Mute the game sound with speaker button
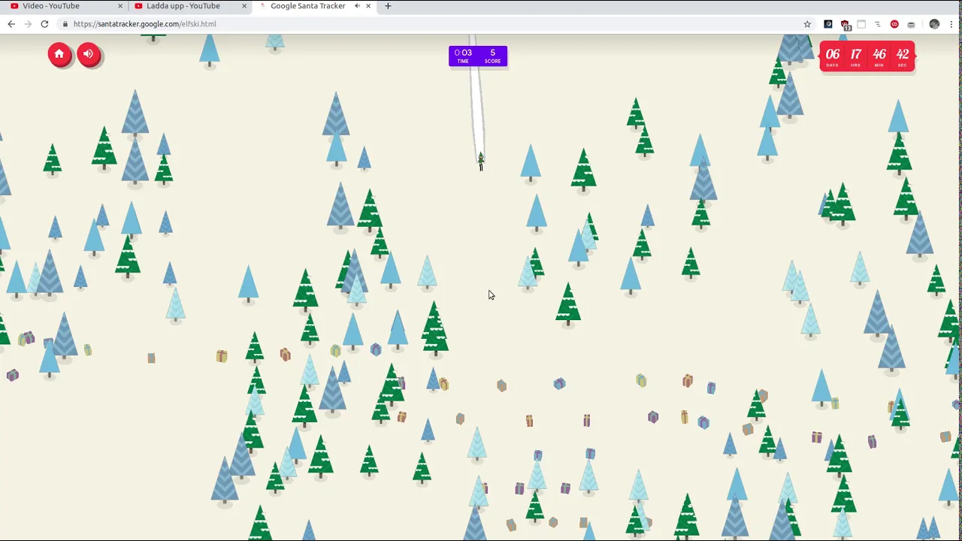 [88, 54]
